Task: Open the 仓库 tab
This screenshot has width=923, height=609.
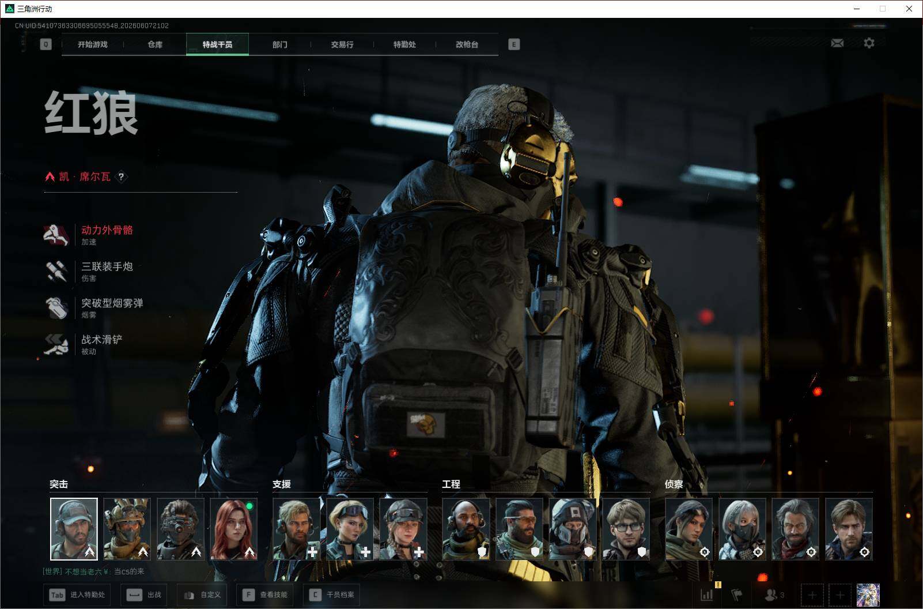Action: (155, 44)
